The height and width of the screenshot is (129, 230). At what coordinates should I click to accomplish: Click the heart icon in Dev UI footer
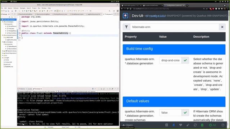[x=181, y=125]
